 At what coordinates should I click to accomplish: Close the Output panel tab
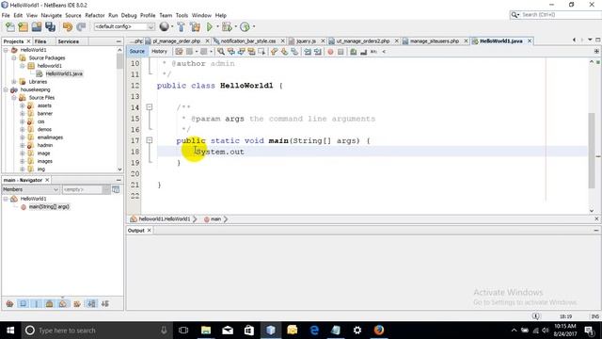pyautogui.click(x=150, y=230)
